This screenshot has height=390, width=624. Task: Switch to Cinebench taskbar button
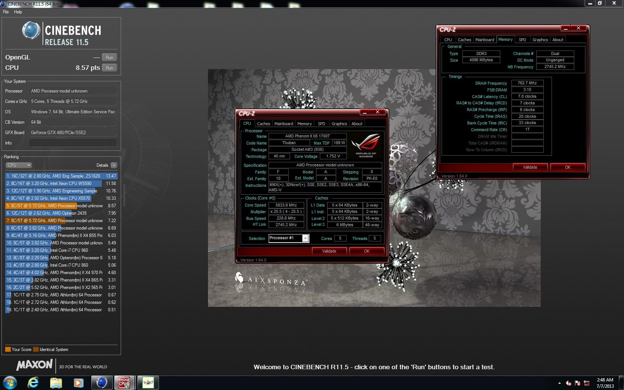(x=102, y=382)
